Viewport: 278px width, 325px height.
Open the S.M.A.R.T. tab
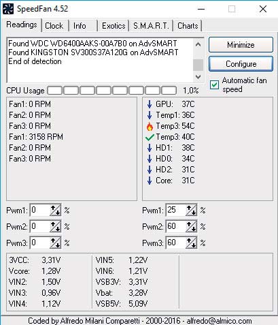pos(151,26)
